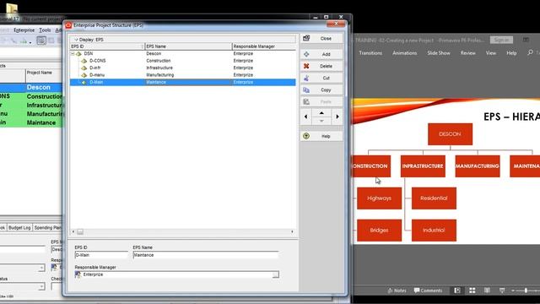The width and height of the screenshot is (540, 304).
Task: Click the Add plus icon
Action: pyautogui.click(x=306, y=54)
